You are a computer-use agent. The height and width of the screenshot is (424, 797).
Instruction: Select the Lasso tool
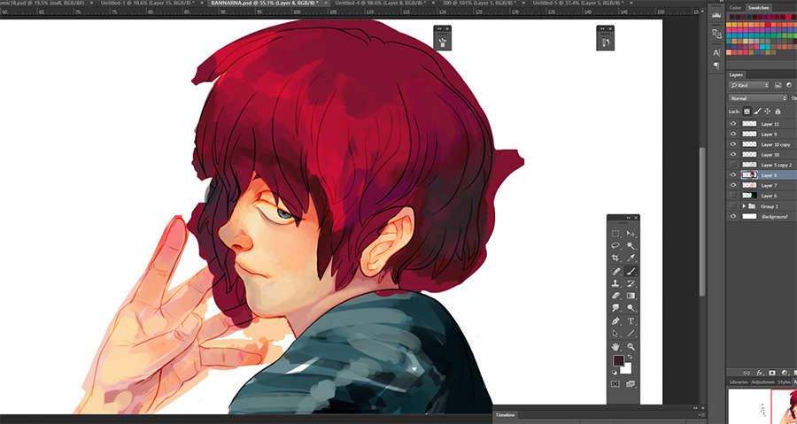(615, 245)
